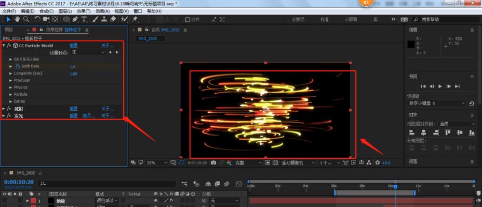The height and width of the screenshot is (207, 482).
Task: Toggle mask and shape path visibility in viewer
Action: 181,162
